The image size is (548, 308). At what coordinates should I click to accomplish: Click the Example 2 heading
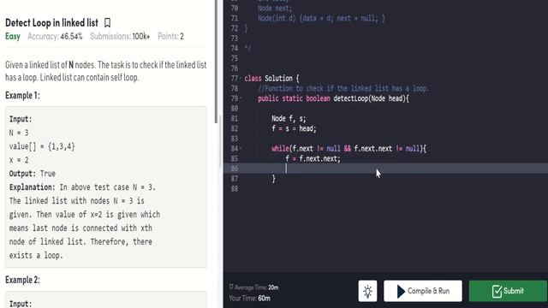(x=22, y=280)
